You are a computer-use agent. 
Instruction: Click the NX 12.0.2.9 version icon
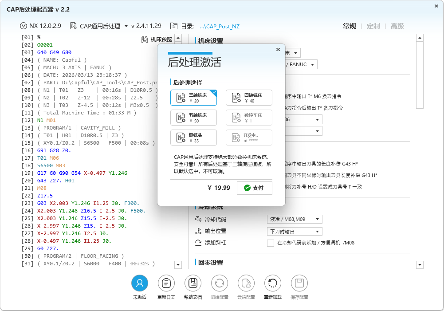pyautogui.click(x=23, y=26)
